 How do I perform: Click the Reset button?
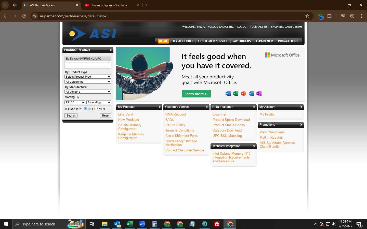(106, 116)
